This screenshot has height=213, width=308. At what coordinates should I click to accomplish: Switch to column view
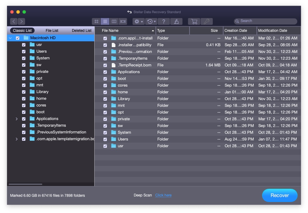click(x=114, y=21)
